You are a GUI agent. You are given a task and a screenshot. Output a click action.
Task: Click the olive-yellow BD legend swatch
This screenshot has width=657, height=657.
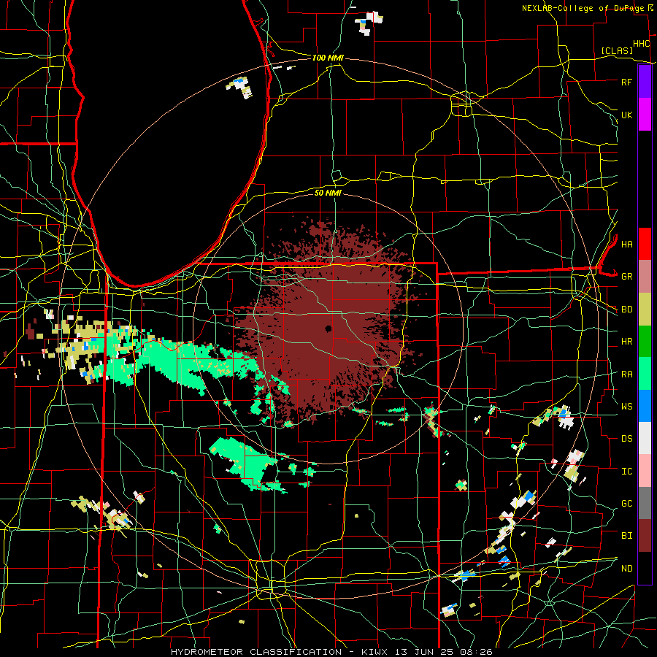[645, 309]
